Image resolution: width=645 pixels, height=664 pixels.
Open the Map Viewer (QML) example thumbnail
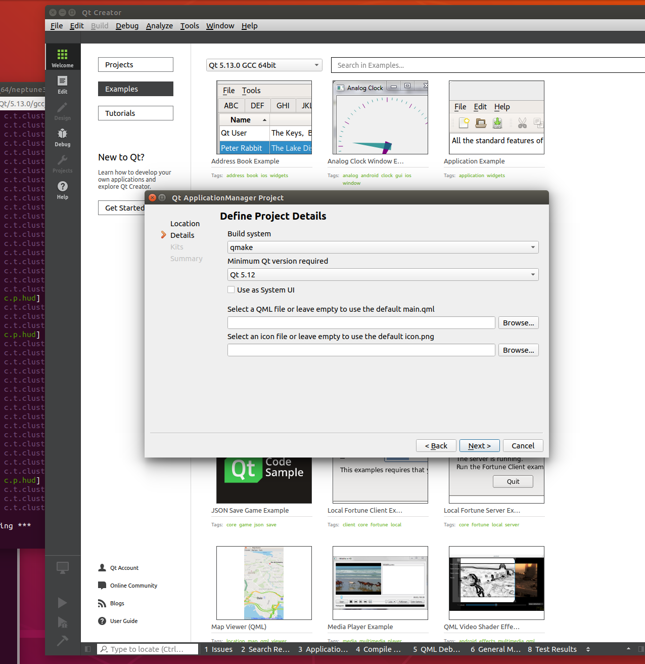[264, 583]
